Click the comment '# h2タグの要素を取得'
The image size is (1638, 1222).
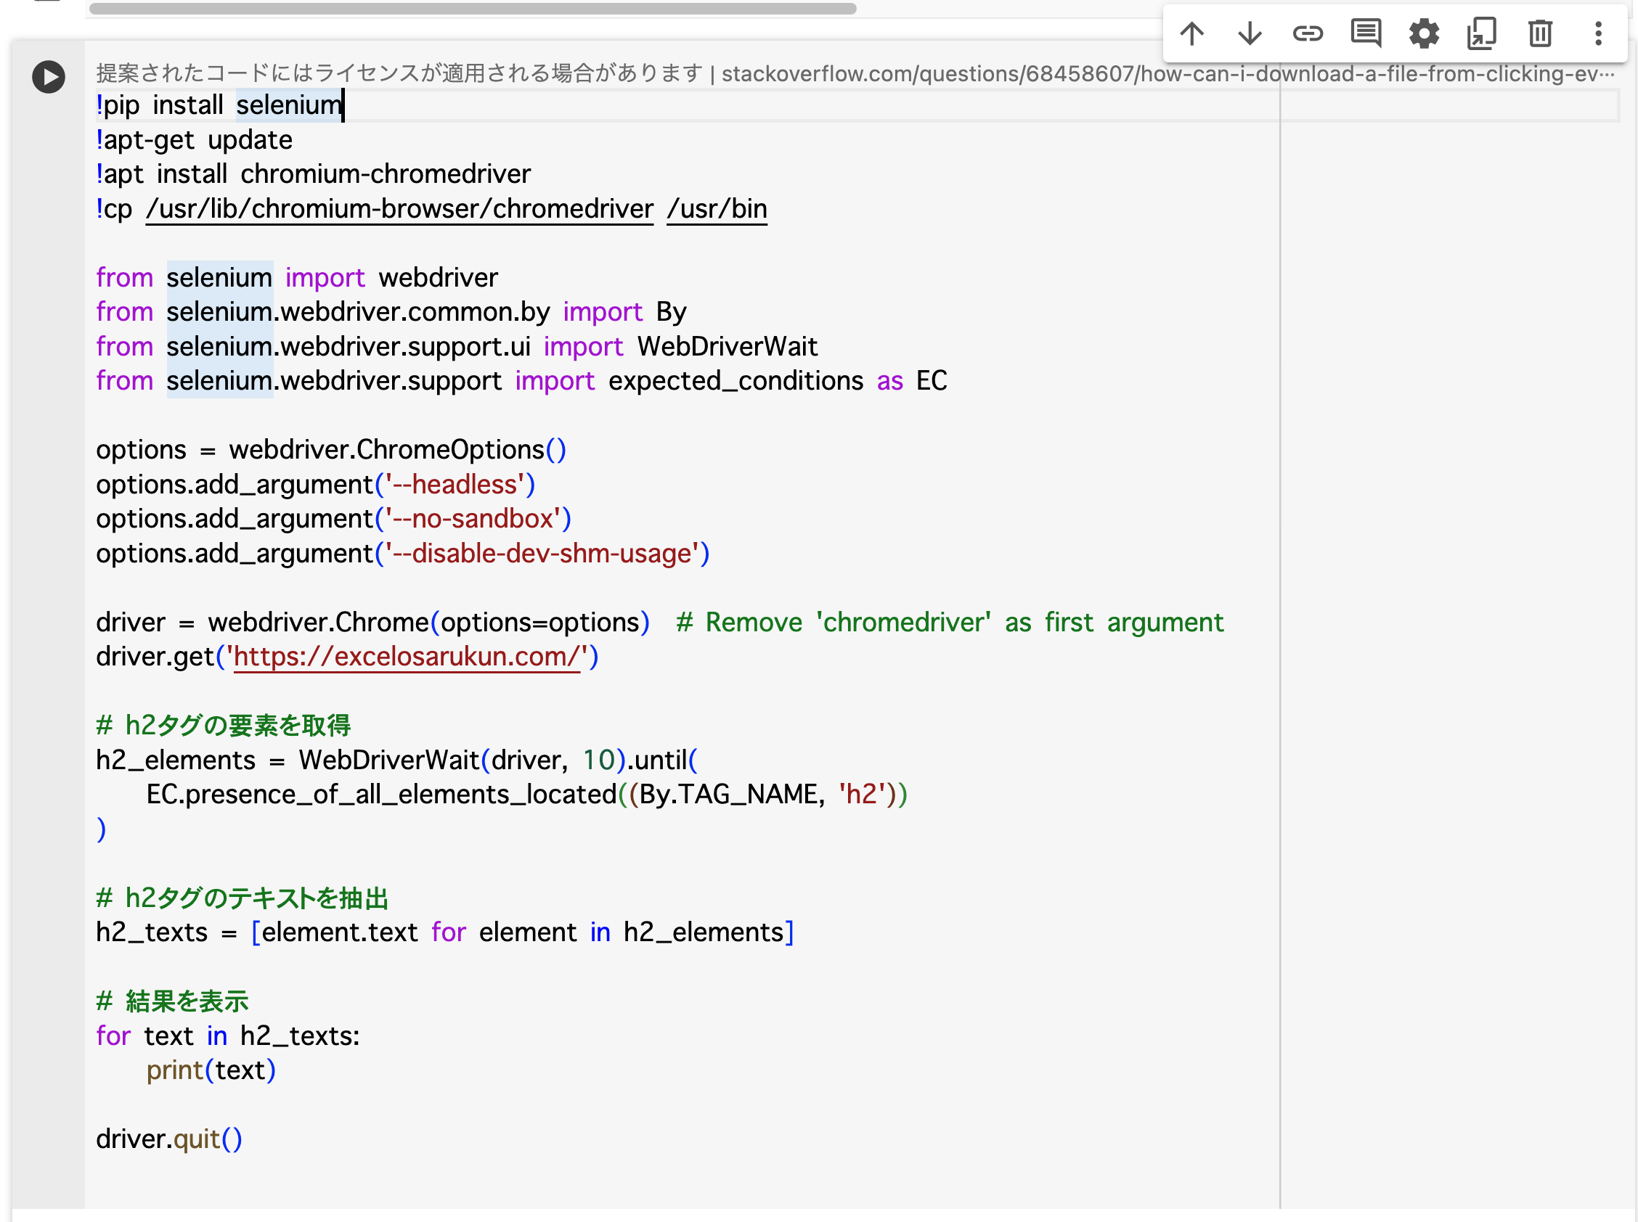[224, 726]
